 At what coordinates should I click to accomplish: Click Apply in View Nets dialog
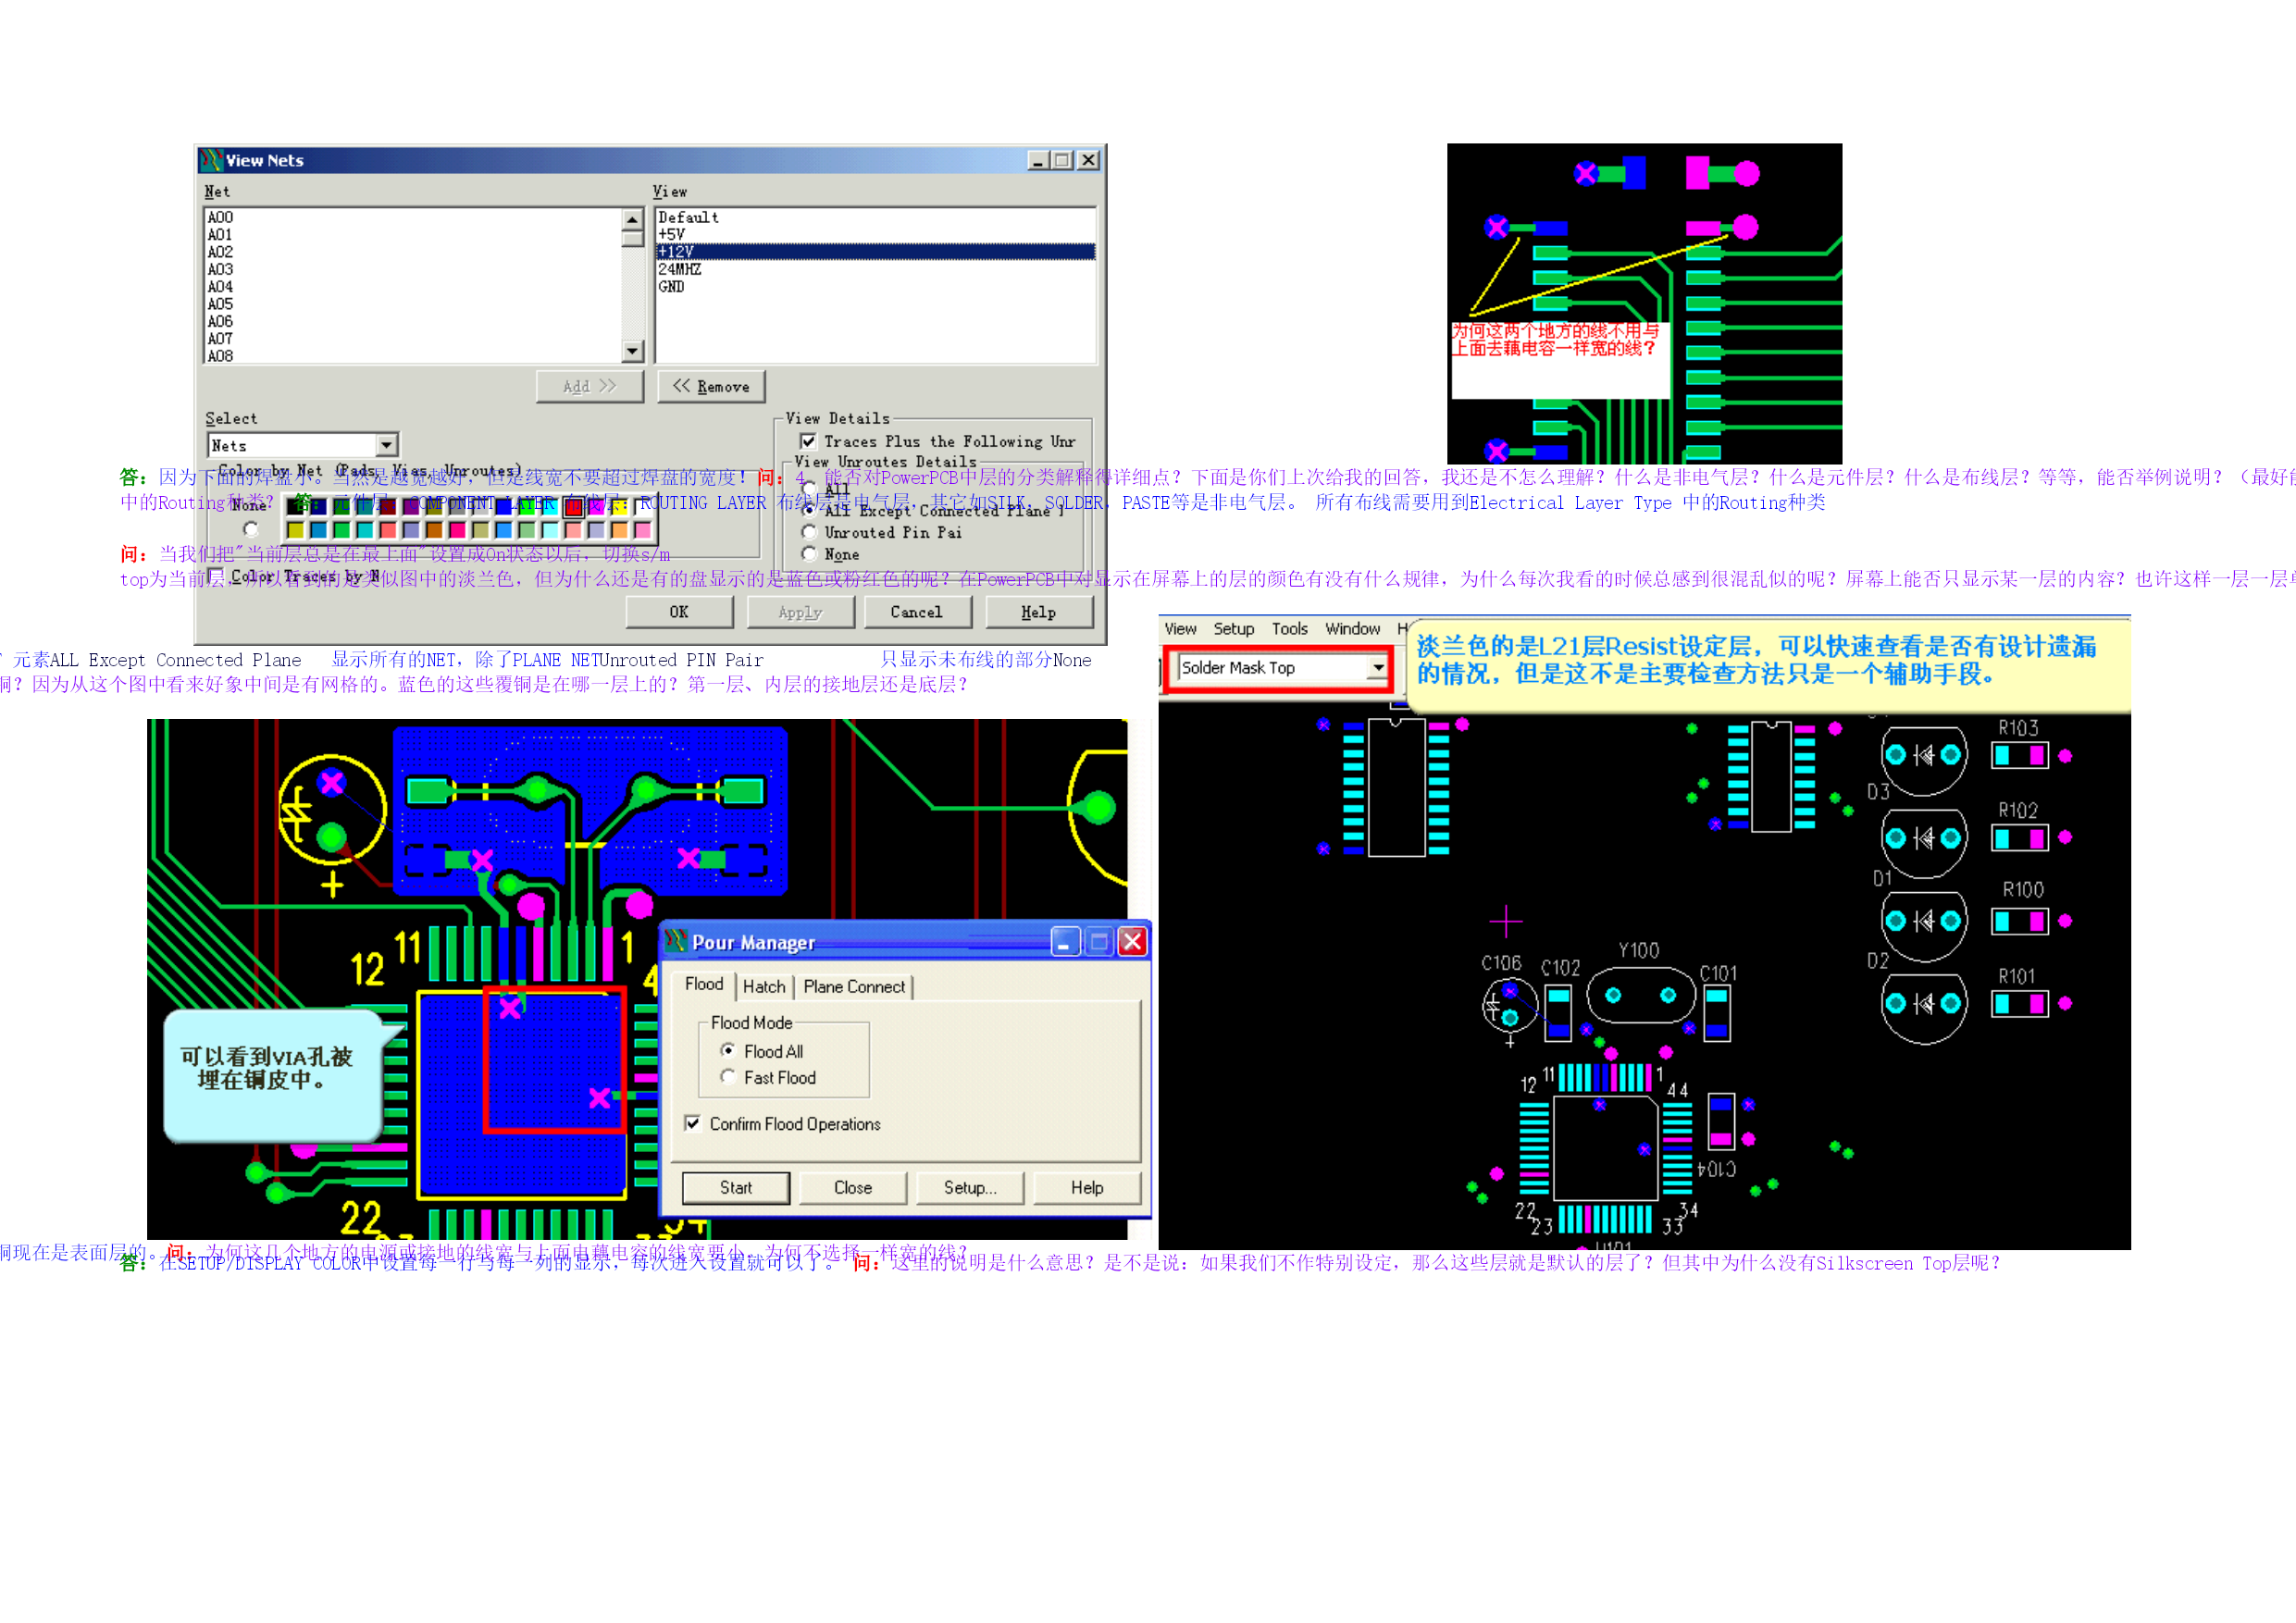click(800, 612)
